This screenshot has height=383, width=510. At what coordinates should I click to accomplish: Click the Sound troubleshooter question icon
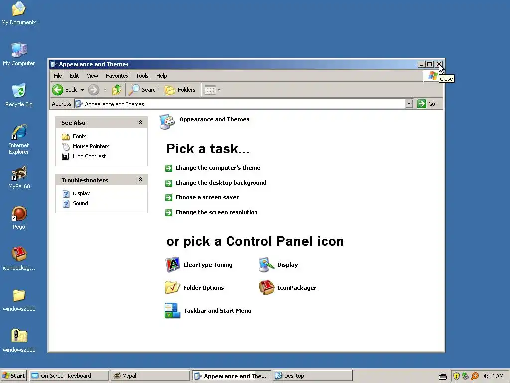66,203
